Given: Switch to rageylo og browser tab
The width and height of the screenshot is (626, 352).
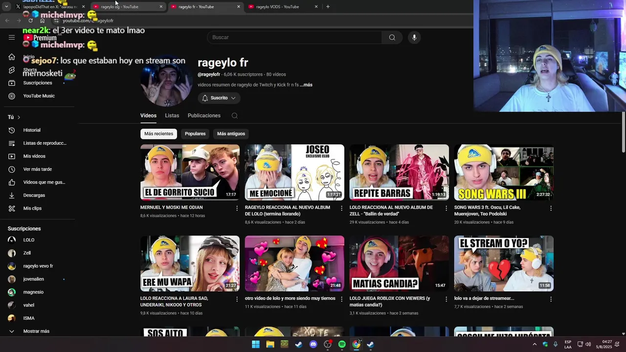Looking at the screenshot, I should 128,7.
